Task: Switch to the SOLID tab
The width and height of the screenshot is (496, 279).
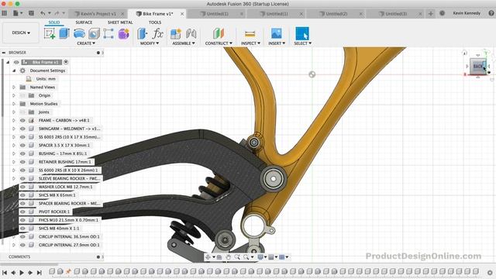Action: (54, 22)
